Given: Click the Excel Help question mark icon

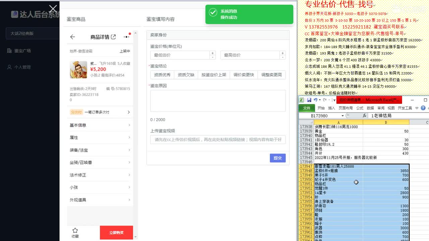Looking at the screenshot, I should (423, 108).
